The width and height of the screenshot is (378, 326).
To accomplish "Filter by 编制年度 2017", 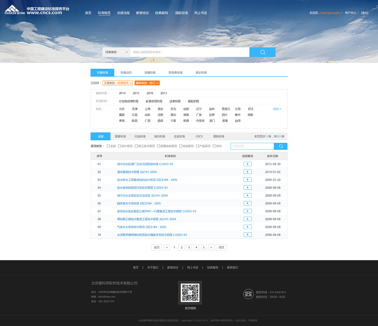I will click(x=164, y=93).
